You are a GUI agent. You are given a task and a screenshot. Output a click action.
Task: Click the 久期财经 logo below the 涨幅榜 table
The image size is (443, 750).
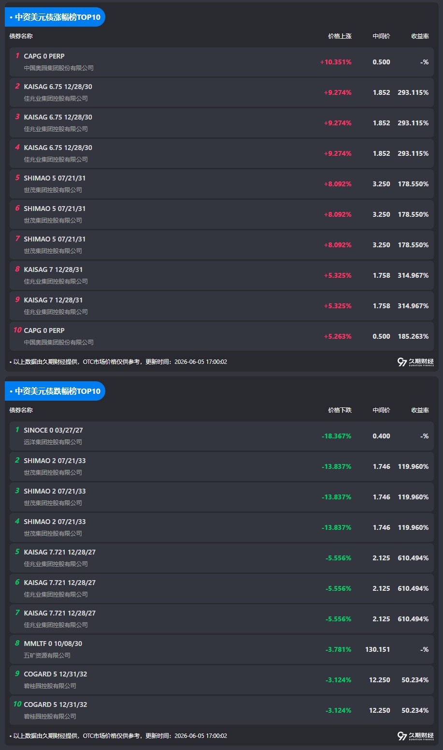415,362
